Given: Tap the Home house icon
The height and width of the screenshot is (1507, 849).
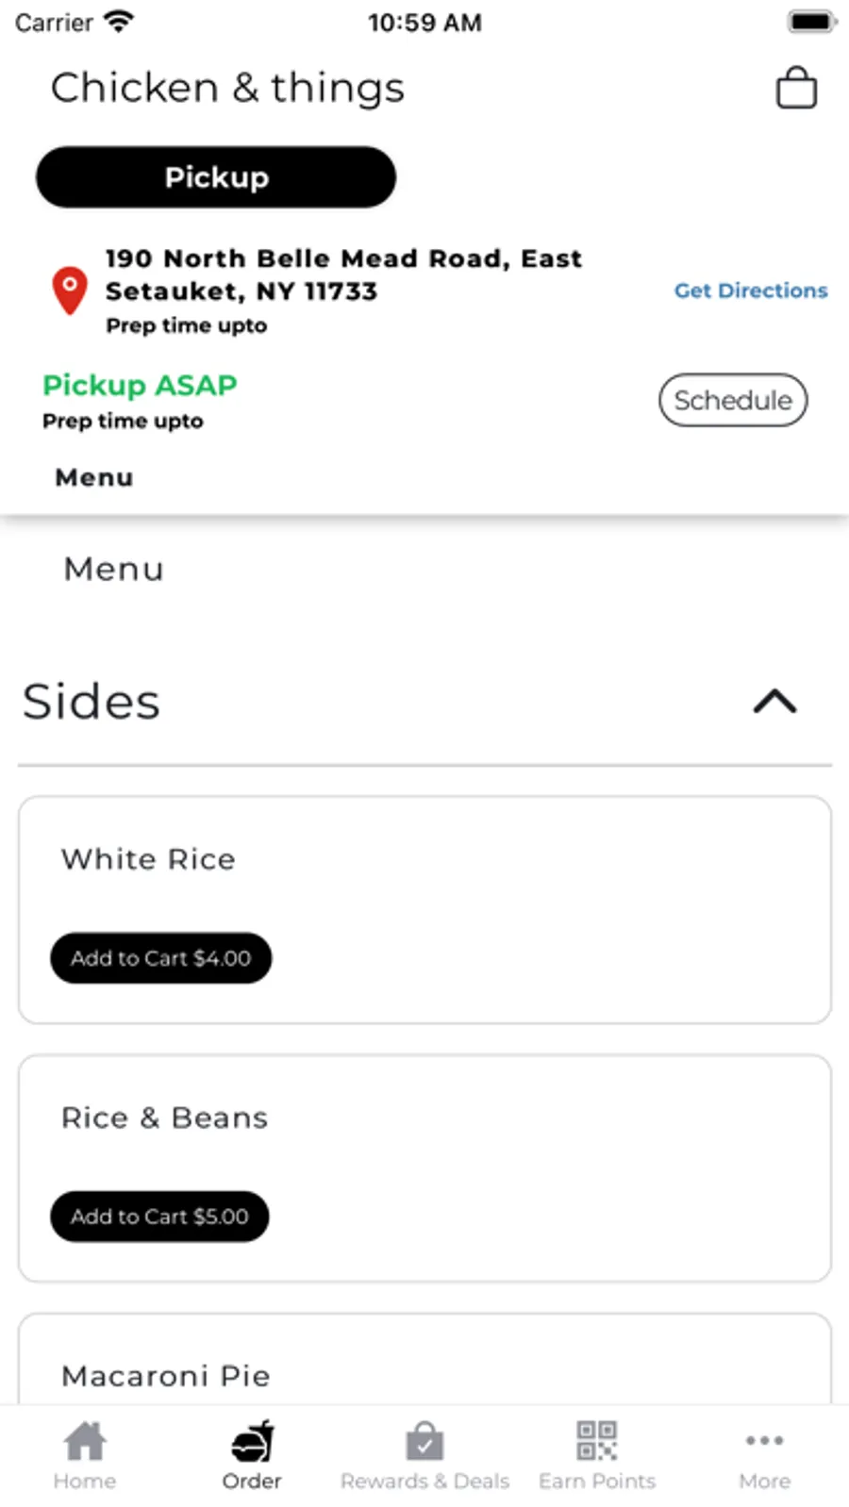Looking at the screenshot, I should (x=84, y=1441).
